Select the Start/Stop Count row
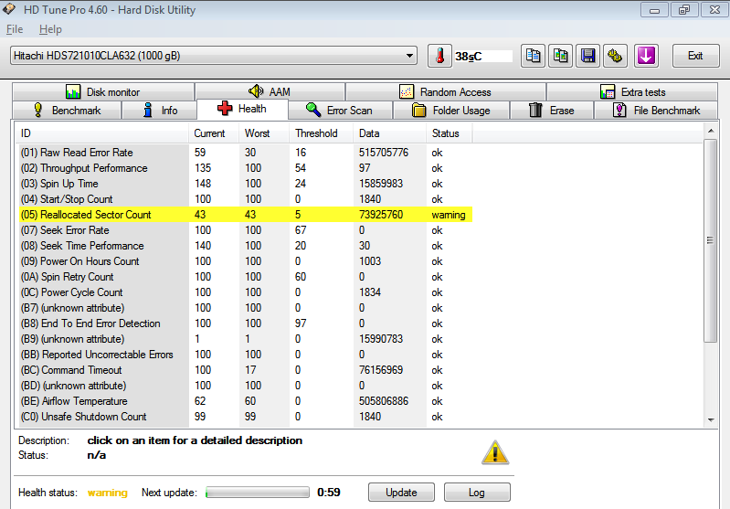730x509 pixels. coord(246,199)
